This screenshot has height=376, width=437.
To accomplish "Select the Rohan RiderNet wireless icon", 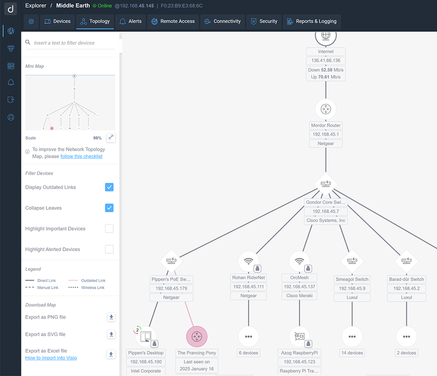I will pos(248,262).
